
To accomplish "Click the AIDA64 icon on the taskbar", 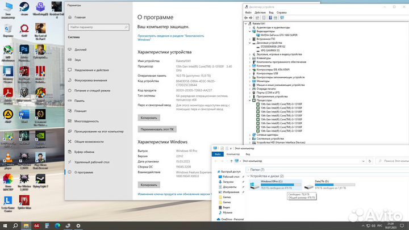I will [x=36, y=225].
